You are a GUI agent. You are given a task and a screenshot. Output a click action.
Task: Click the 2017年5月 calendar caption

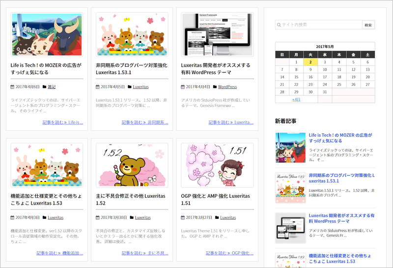point(325,47)
